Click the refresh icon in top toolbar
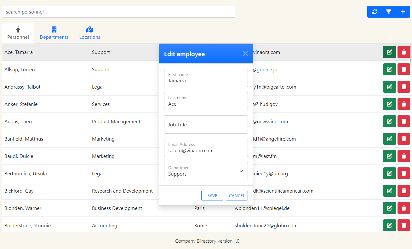This screenshot has height=249, width=412. (374, 12)
